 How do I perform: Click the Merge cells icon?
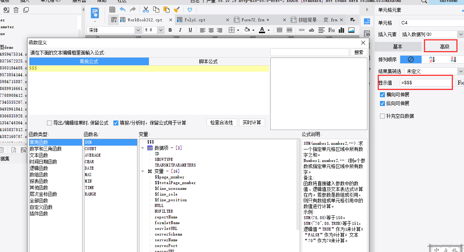pos(280,30)
